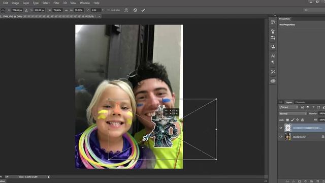Image resolution: width=325 pixels, height=183 pixels.
Task: Open the Brush panel icon
Action: pos(273,32)
